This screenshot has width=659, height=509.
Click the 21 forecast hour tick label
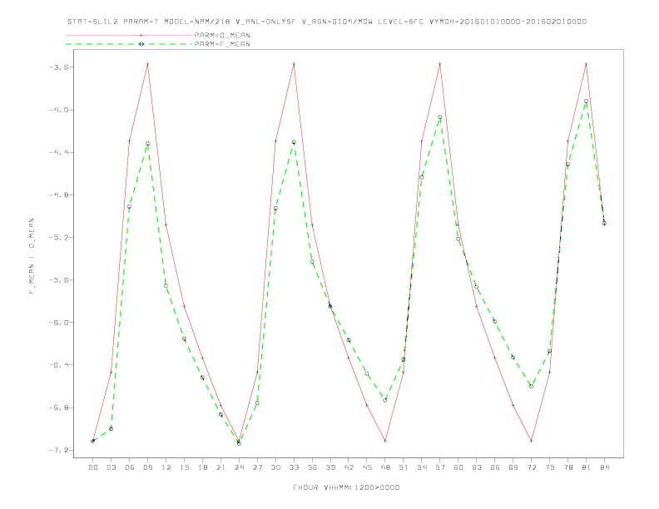(x=220, y=467)
